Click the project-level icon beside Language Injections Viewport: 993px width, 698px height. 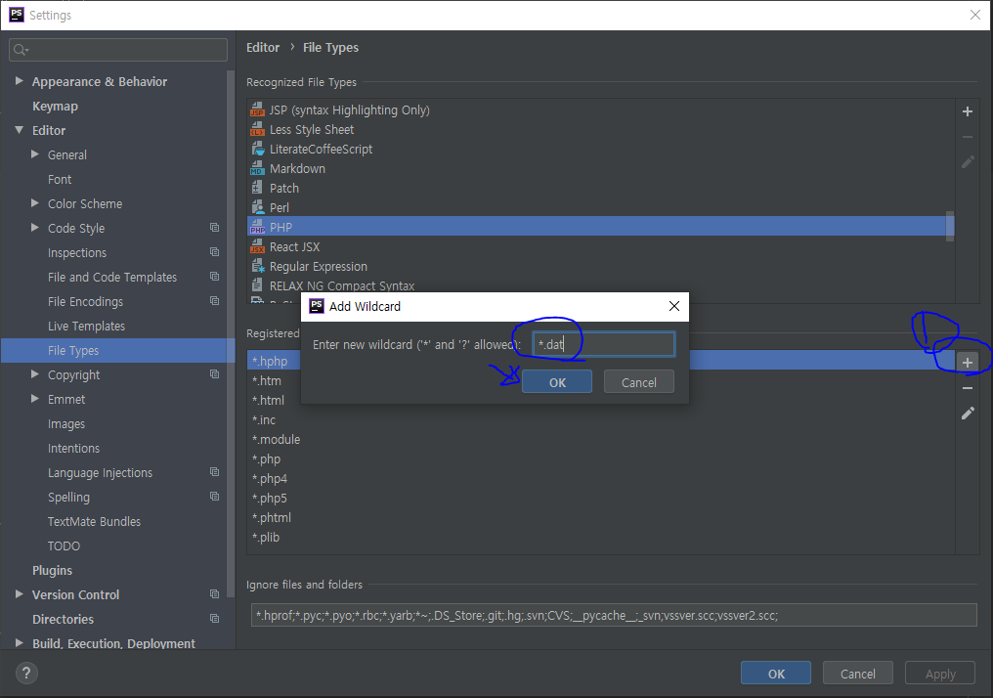[215, 472]
